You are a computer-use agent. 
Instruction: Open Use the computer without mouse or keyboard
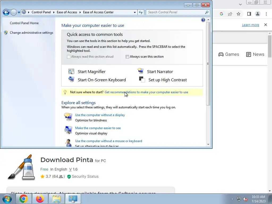pos(109,141)
